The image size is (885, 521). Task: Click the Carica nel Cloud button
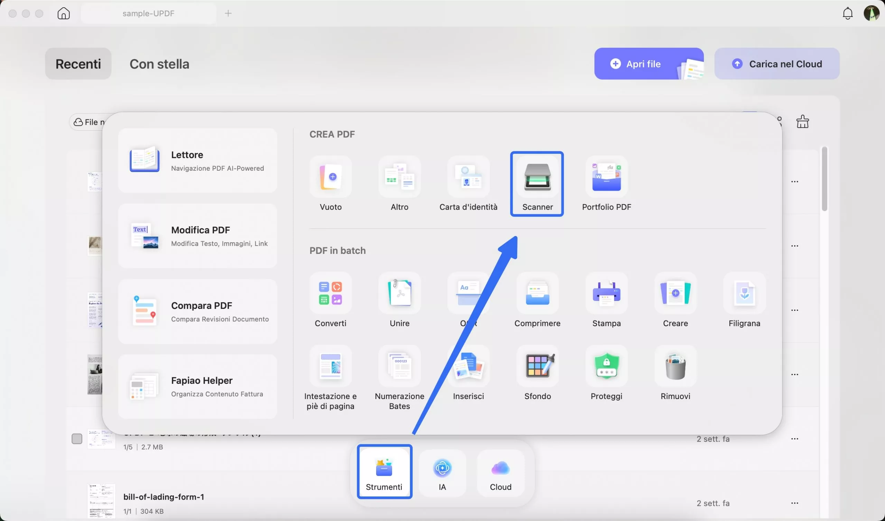pos(776,64)
